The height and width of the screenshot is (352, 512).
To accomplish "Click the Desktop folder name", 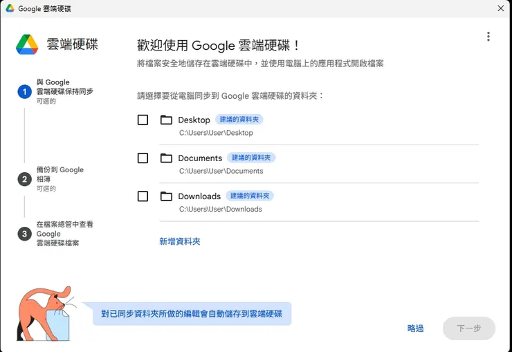I will [x=194, y=120].
